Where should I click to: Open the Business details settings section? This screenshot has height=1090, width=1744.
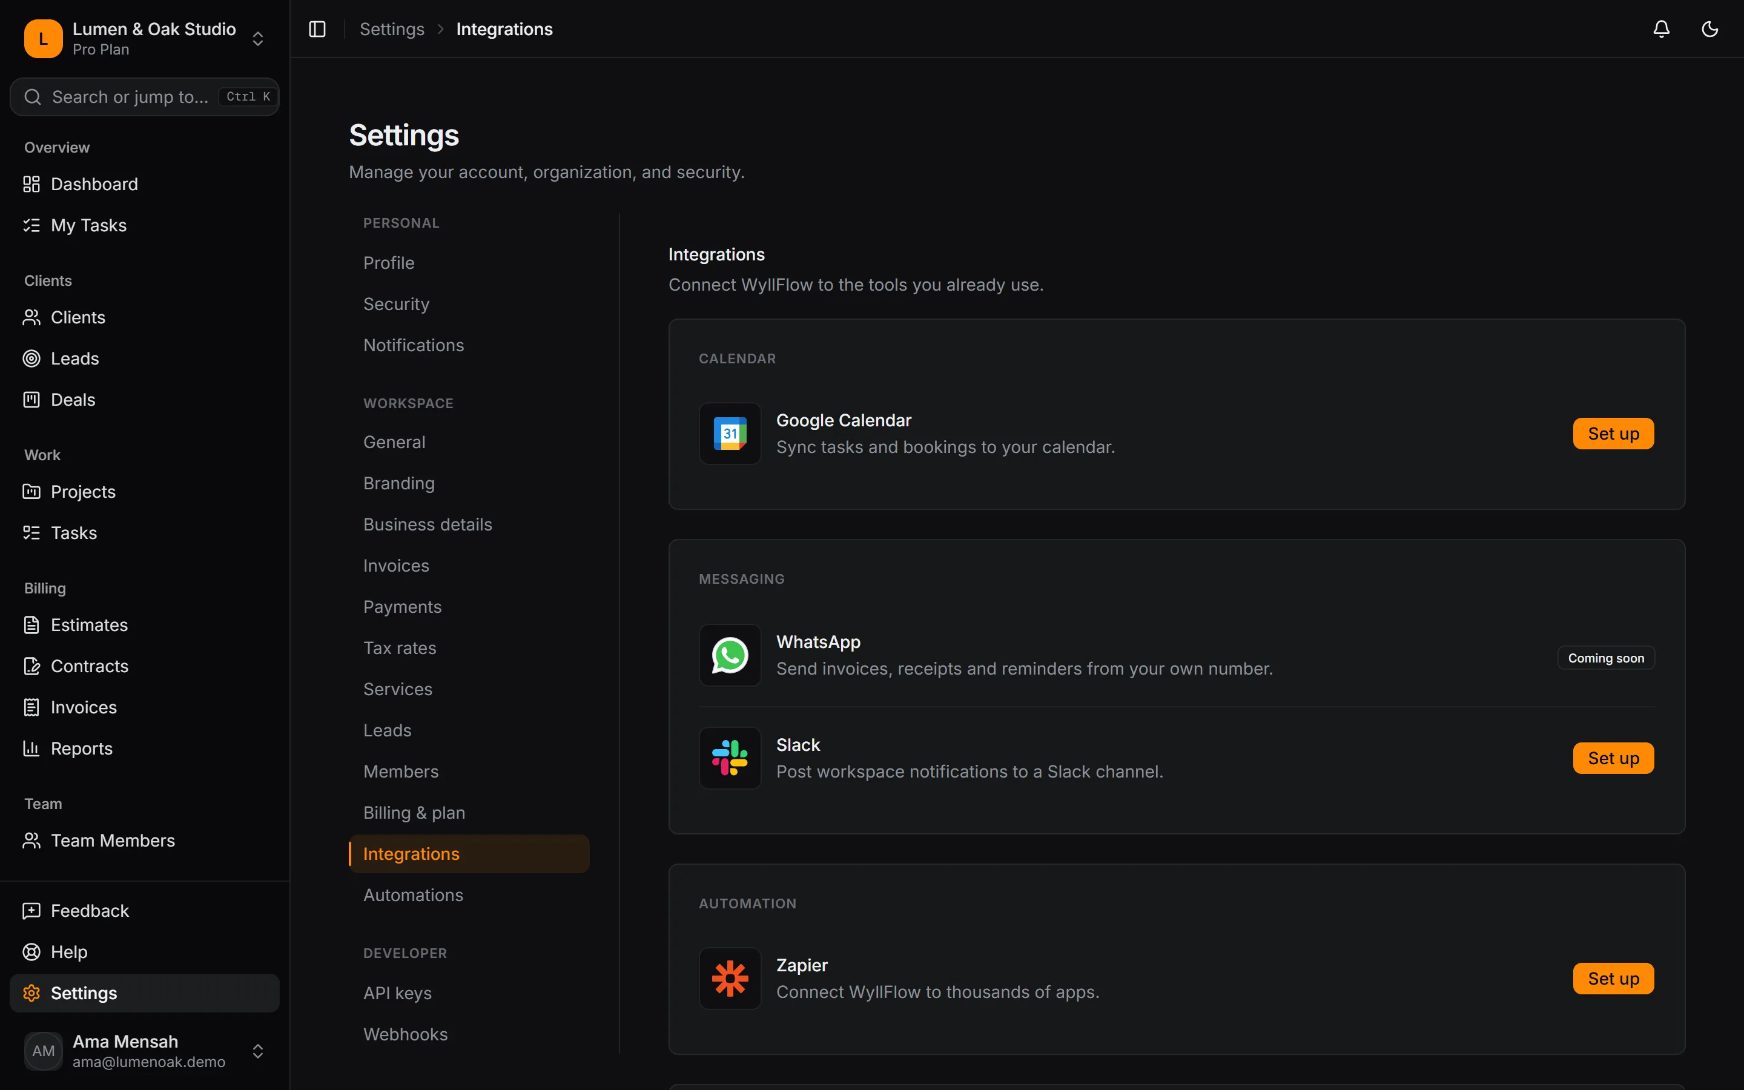[469, 524]
